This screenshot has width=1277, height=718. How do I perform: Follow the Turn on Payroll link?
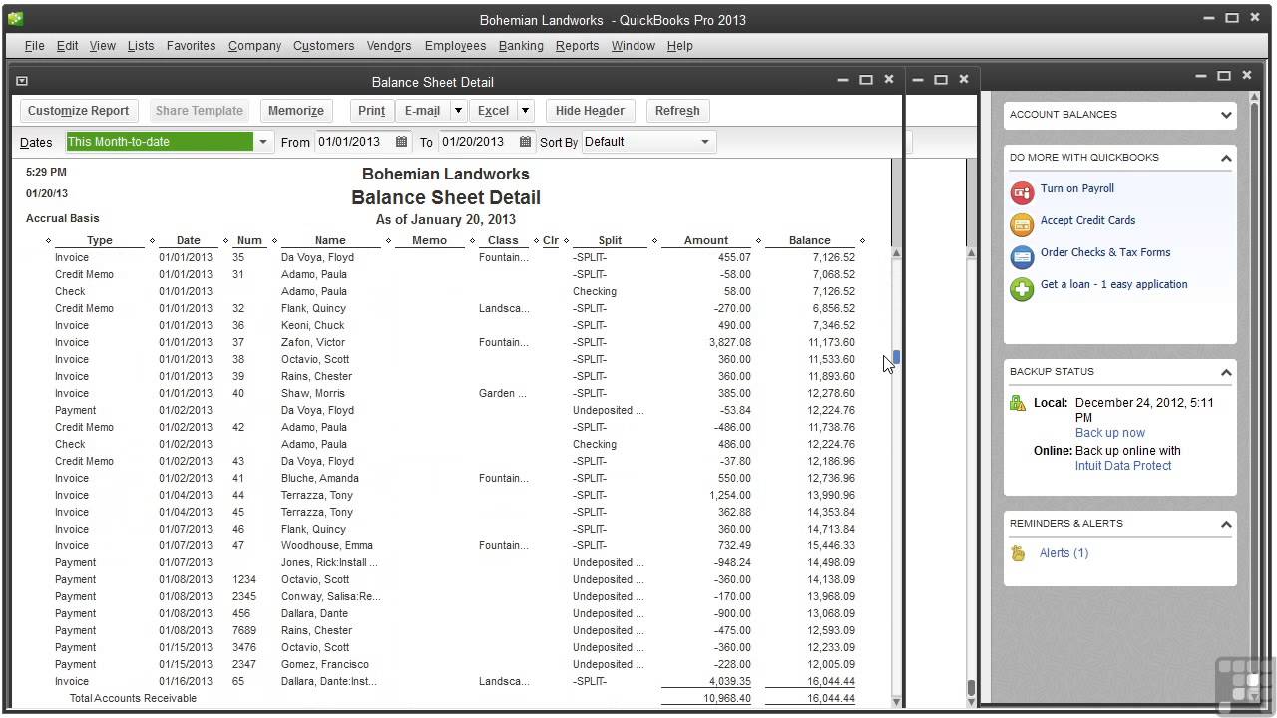[1076, 188]
